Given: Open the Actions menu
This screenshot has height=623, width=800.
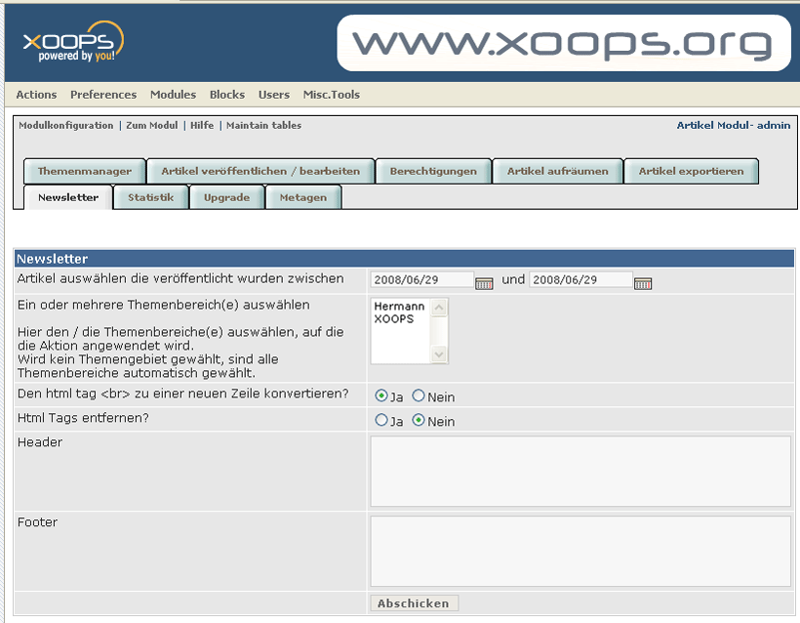Looking at the screenshot, I should [36, 95].
